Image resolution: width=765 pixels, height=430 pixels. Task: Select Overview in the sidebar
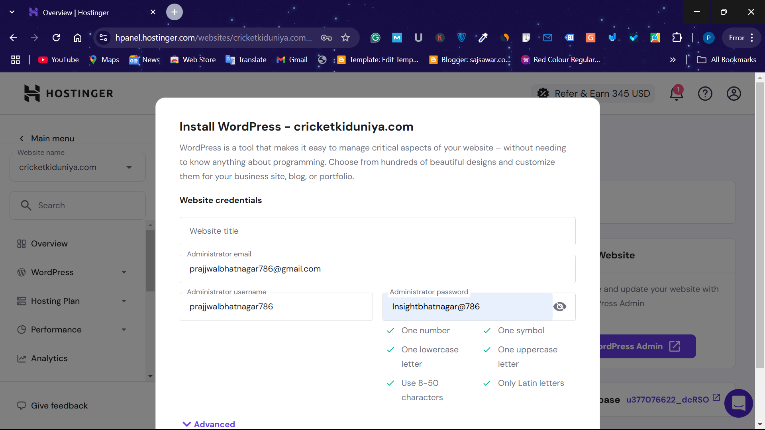[x=49, y=244]
